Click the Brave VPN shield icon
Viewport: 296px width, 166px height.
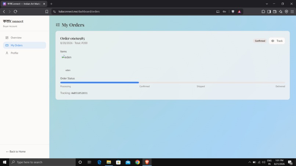286,11
